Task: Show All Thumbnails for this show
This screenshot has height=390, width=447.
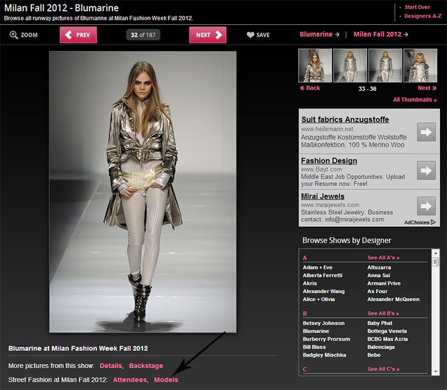Action: pos(414,100)
